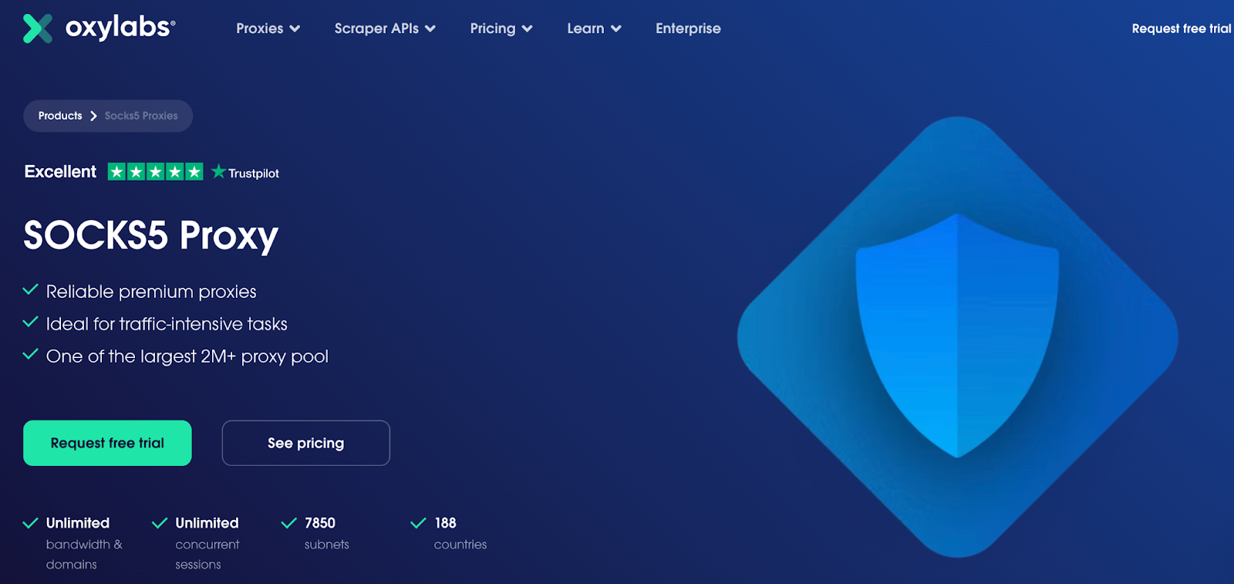1234x584 pixels.
Task: Click 'Ideal for traffic-intensive tasks' text
Action: tap(167, 324)
